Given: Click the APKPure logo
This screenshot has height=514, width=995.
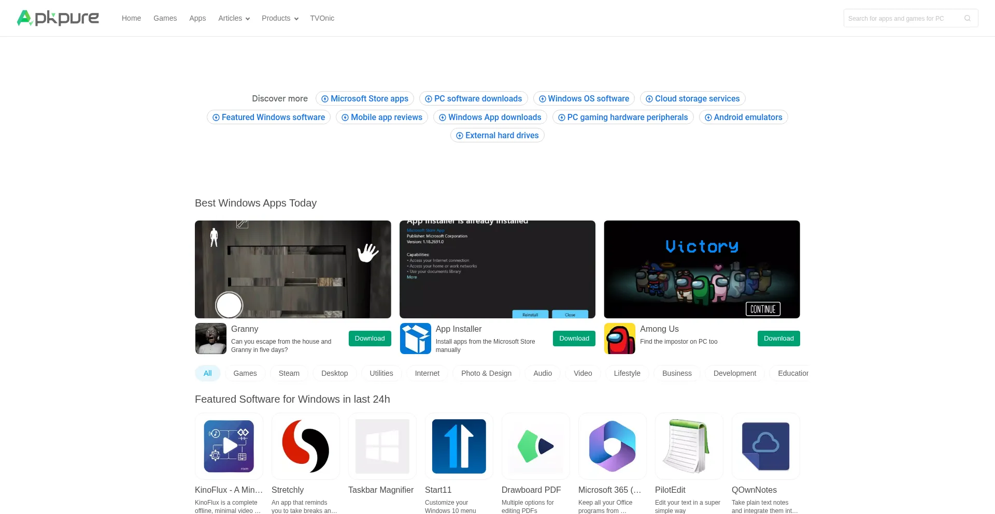Looking at the screenshot, I should pyautogui.click(x=58, y=18).
